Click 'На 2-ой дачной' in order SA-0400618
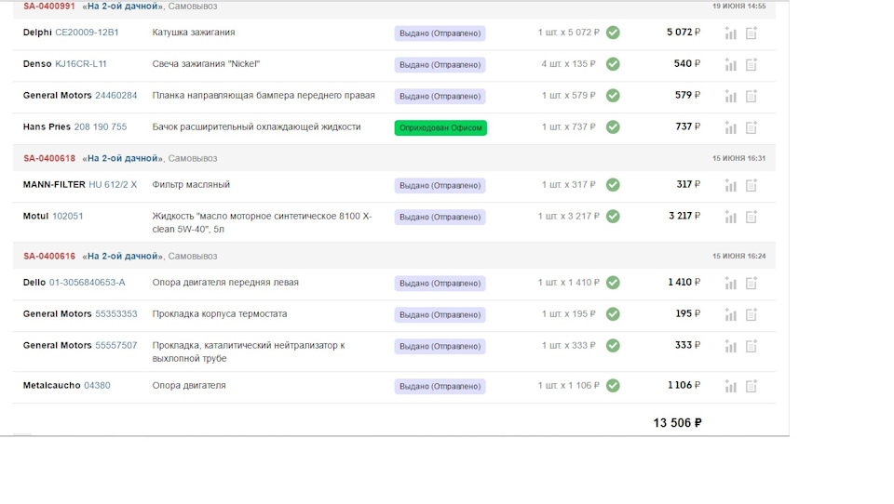 point(122,158)
